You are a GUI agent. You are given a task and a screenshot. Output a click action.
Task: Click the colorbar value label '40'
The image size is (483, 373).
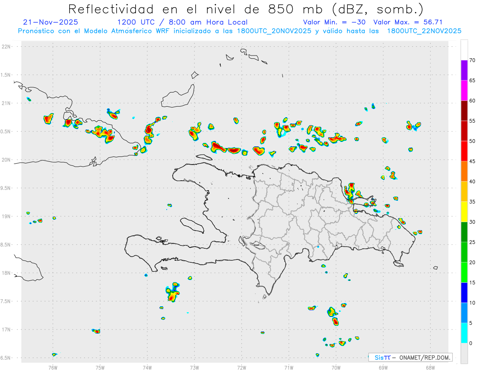click(x=473, y=181)
